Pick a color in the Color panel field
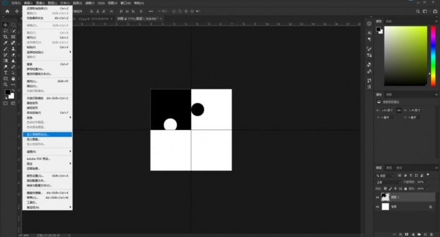440x237 pixels. (x=406, y=56)
